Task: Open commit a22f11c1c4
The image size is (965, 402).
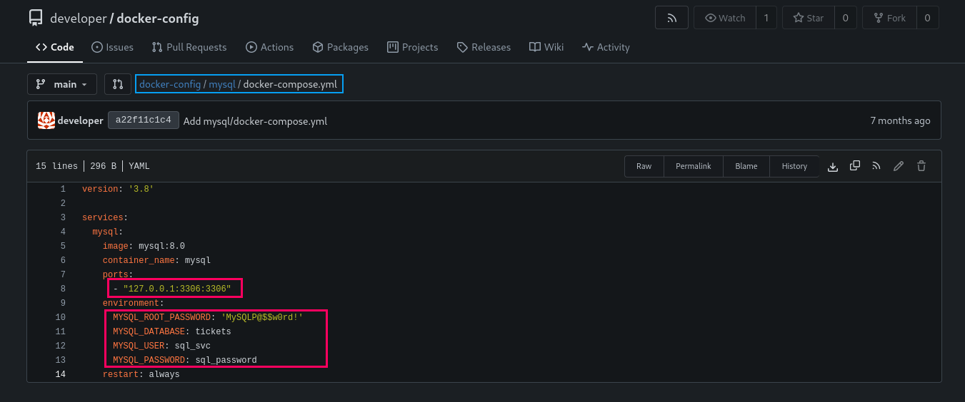Action: pyautogui.click(x=143, y=120)
